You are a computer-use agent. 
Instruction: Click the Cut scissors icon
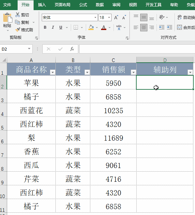[18, 15]
